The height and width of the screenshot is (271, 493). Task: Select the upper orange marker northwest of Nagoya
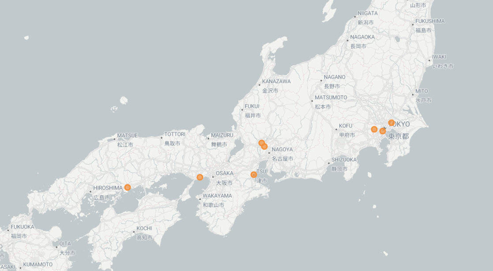tap(262, 143)
